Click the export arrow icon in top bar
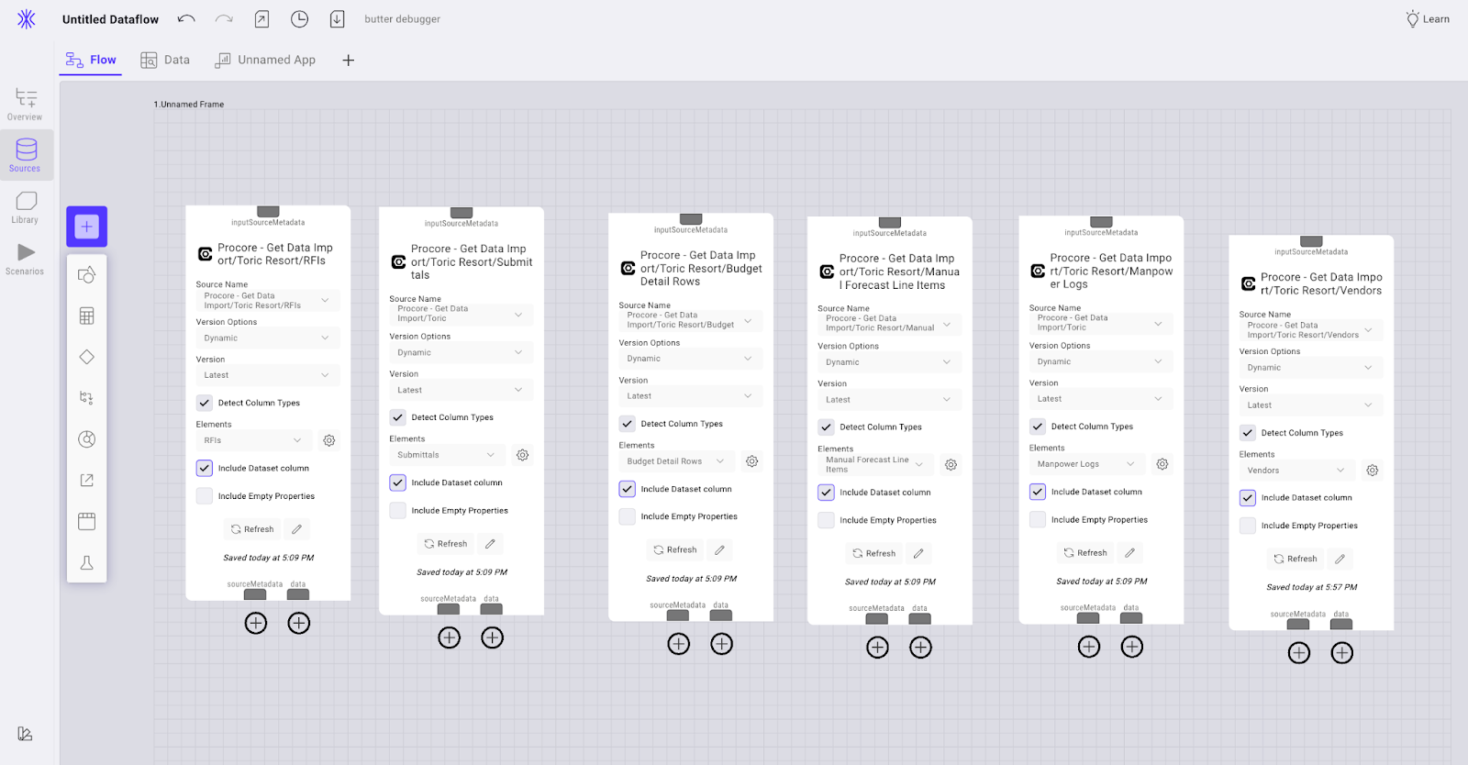The image size is (1468, 765). coord(261,19)
